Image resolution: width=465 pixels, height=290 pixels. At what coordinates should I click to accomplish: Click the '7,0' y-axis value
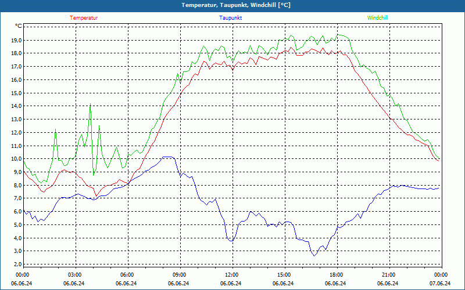(x=18, y=198)
